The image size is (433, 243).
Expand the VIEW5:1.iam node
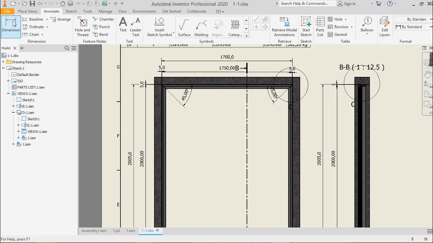(x=18, y=132)
